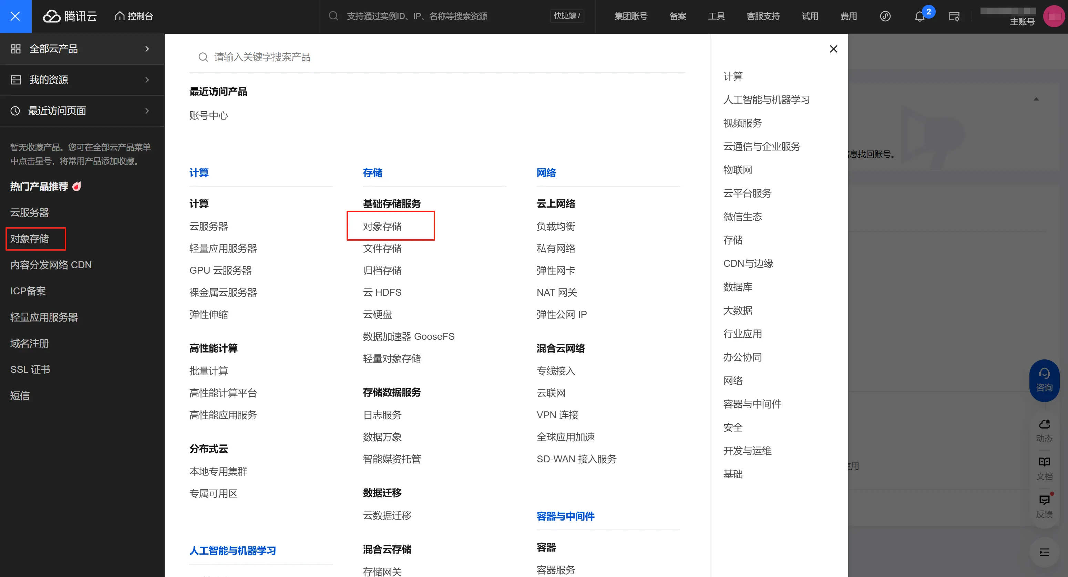Screen dimensions: 1068x577
Task: Jump to 人工智能与机器学习 in category index
Action: [766, 100]
